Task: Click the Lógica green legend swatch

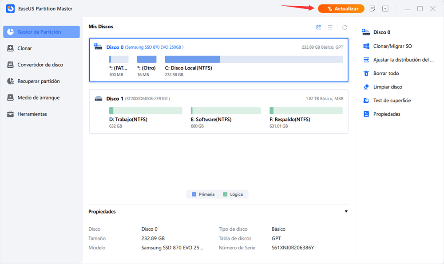Action: [225, 194]
